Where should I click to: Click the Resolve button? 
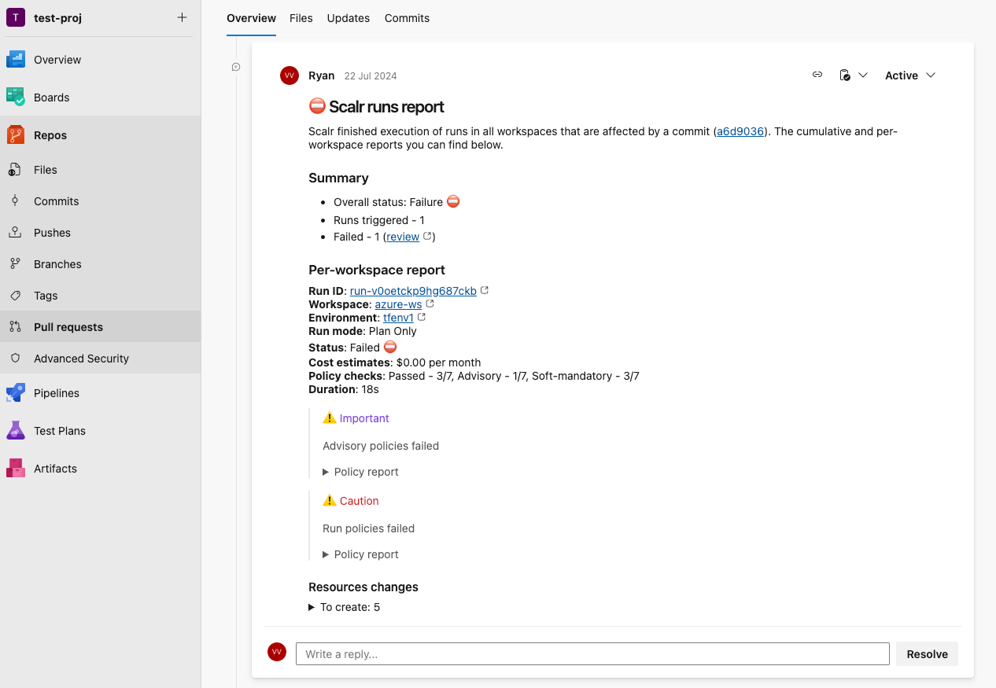(x=927, y=653)
